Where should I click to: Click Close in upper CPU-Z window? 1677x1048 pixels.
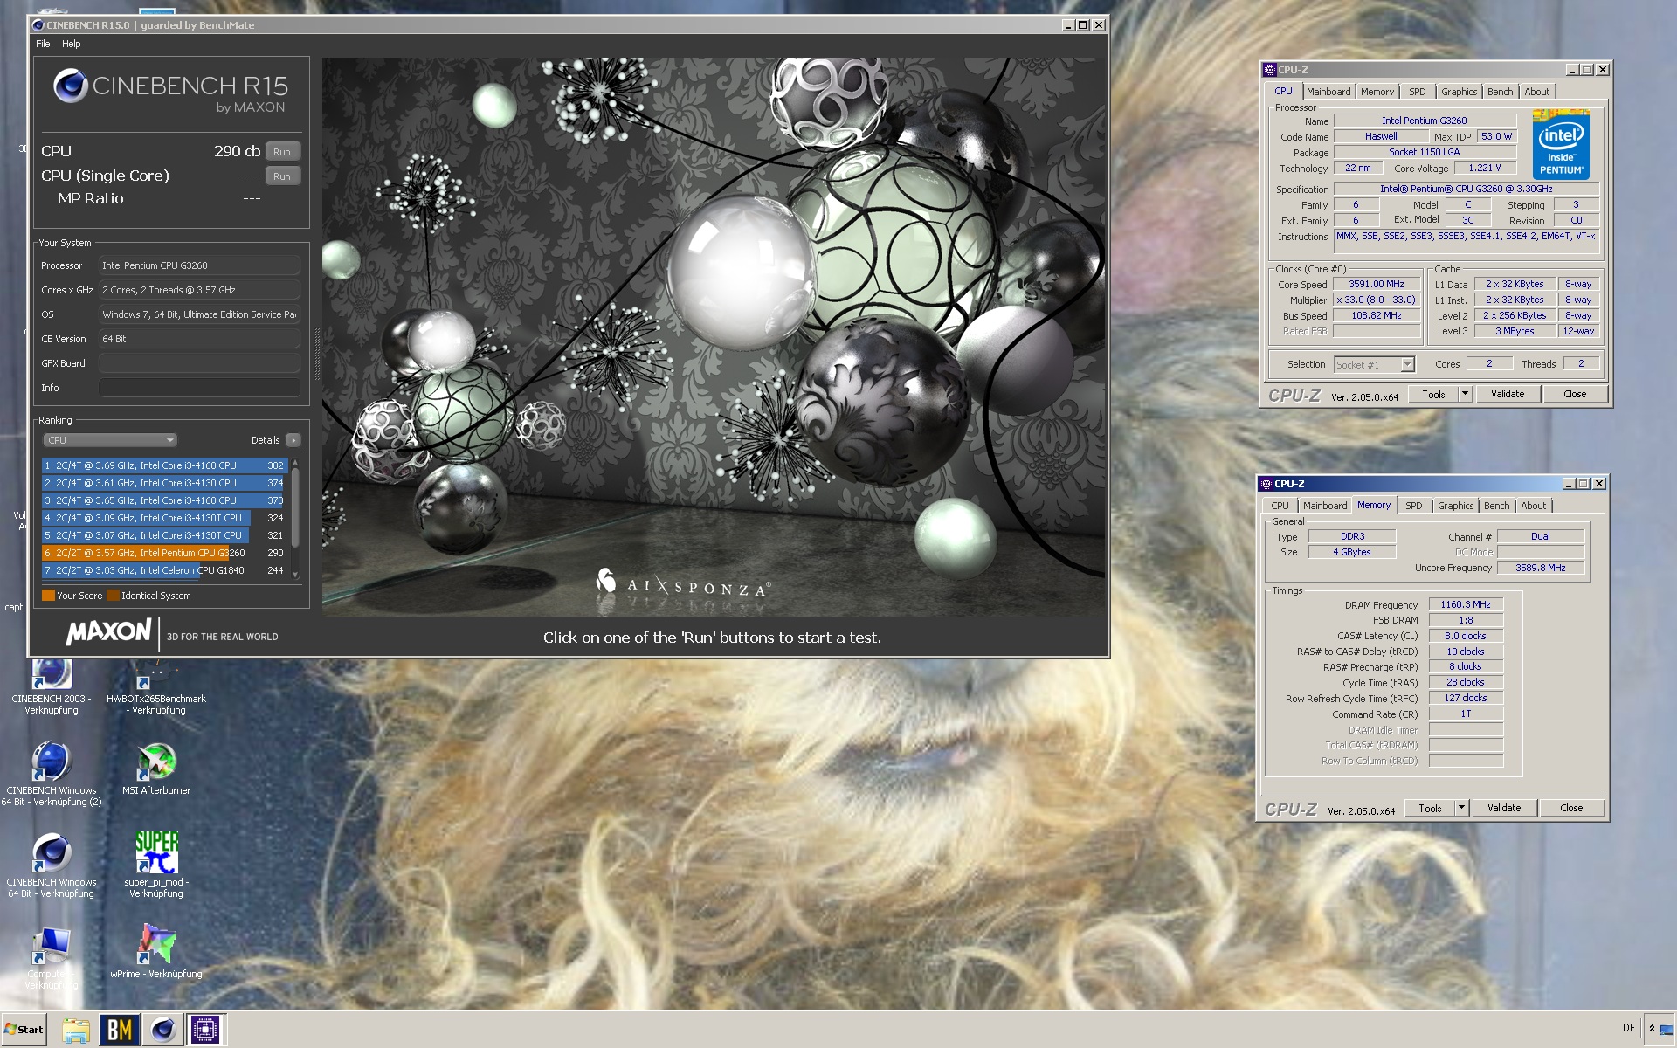pos(1575,394)
